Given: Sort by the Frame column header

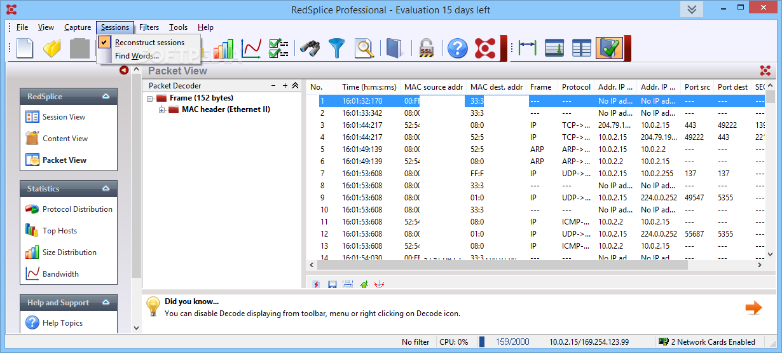Looking at the screenshot, I should [542, 87].
